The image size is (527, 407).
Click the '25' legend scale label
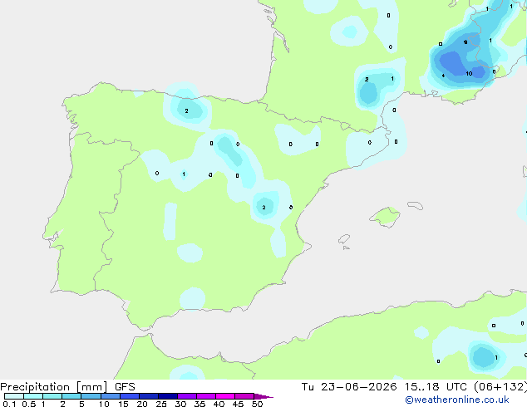161,404
